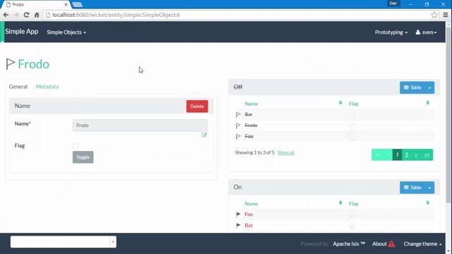Open the Foo object link

(249, 214)
